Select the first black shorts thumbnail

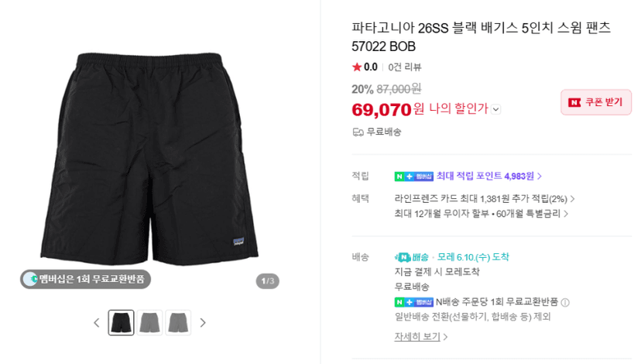tap(121, 323)
